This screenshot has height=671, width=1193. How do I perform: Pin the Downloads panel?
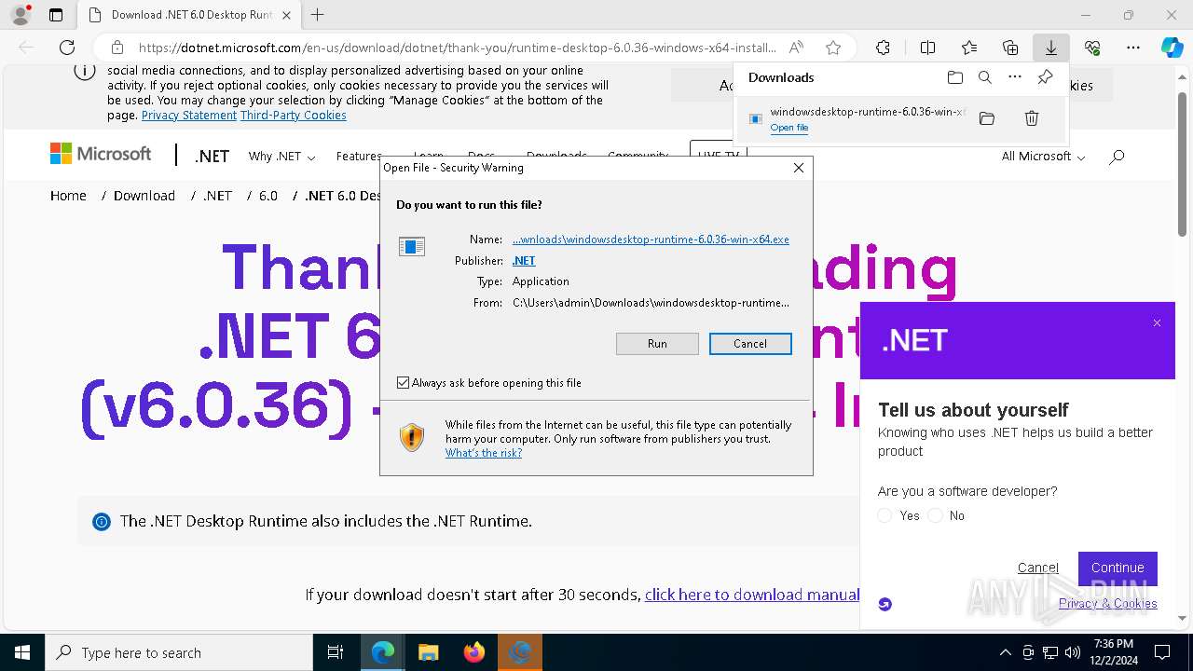[1045, 77]
